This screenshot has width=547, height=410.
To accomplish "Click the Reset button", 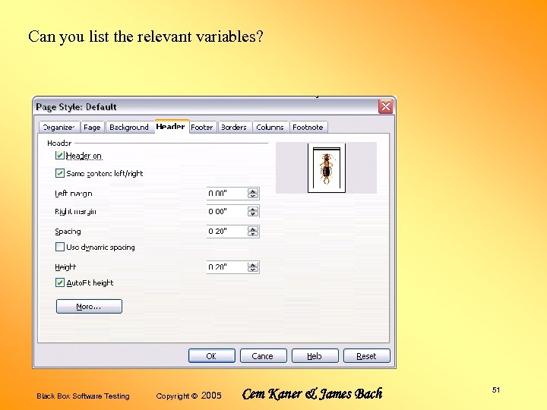I will (x=367, y=356).
